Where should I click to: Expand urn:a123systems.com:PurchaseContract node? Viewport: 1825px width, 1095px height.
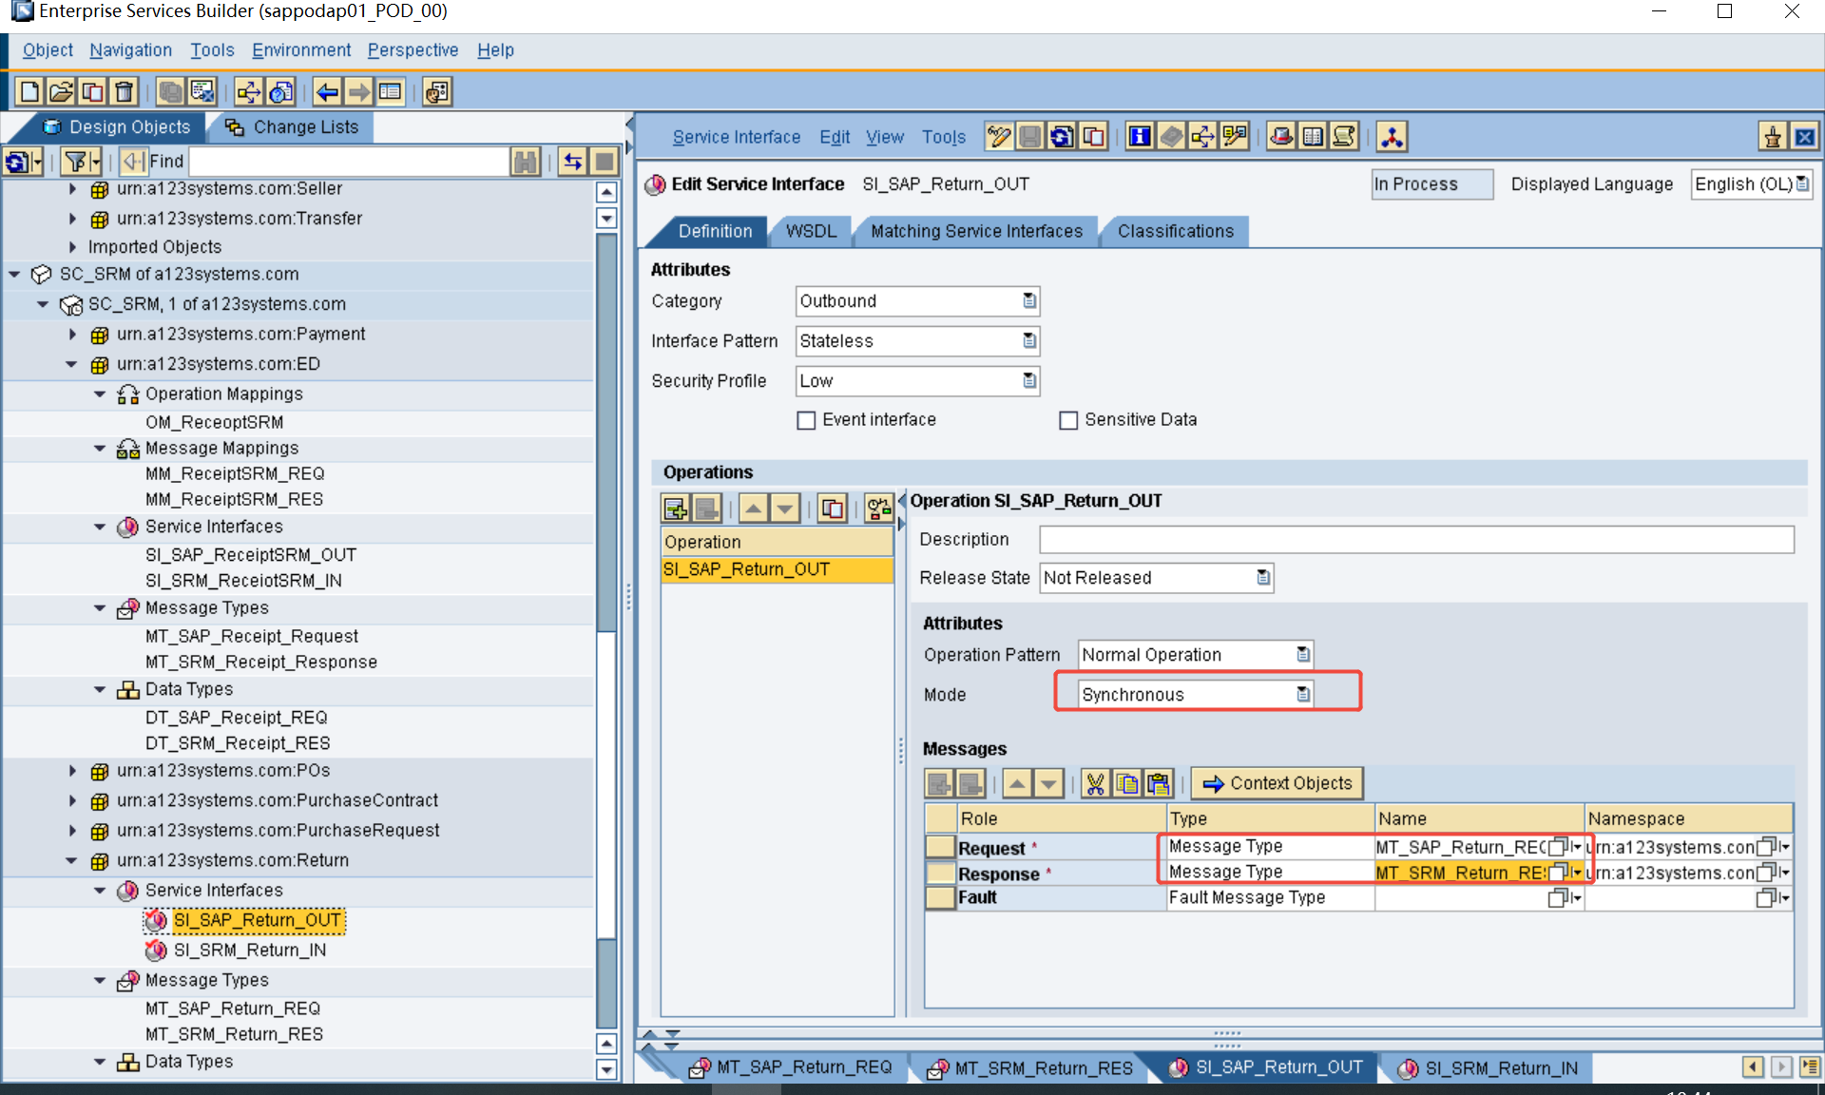click(72, 800)
